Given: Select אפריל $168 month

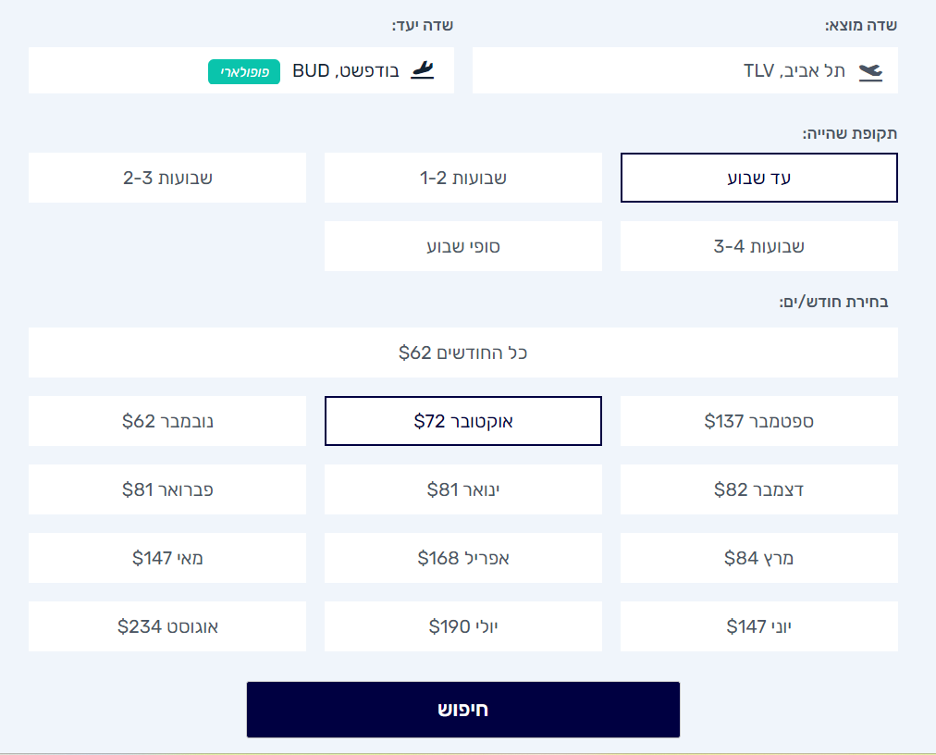Looking at the screenshot, I should (x=463, y=558).
